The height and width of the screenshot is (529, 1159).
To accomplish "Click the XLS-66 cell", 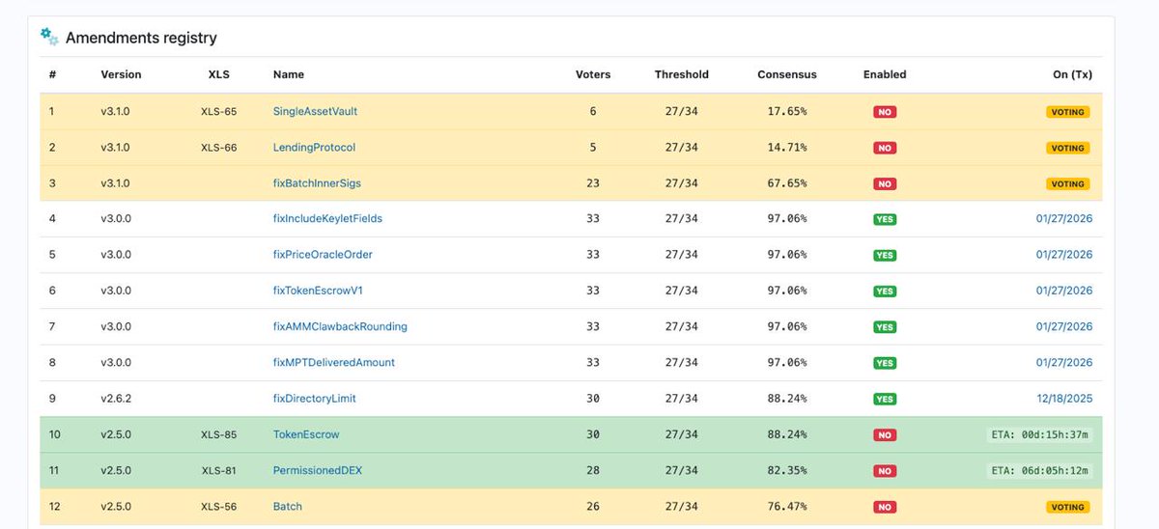I will [x=219, y=148].
